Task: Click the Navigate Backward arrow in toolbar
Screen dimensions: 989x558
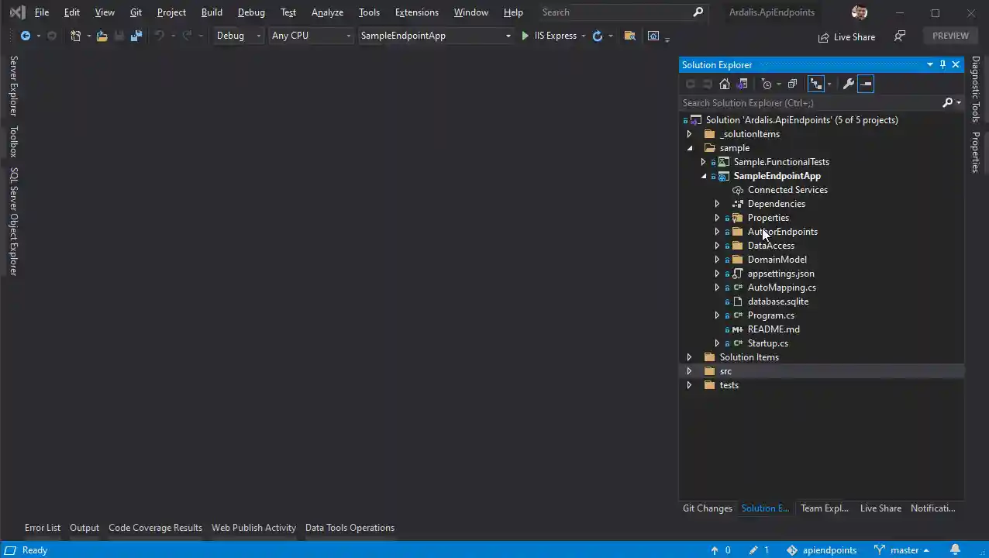Action: pos(26,36)
